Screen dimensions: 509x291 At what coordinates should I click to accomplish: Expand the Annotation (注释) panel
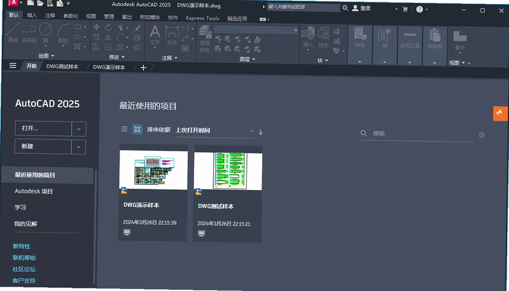pos(169,58)
